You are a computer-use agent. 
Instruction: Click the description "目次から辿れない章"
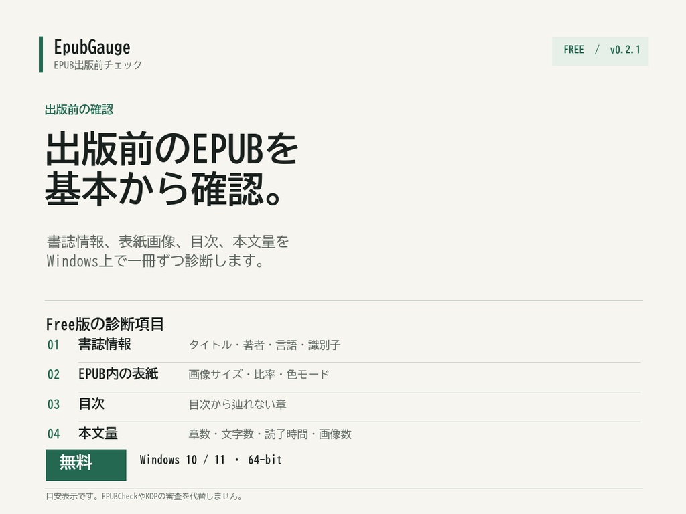pyautogui.click(x=238, y=404)
